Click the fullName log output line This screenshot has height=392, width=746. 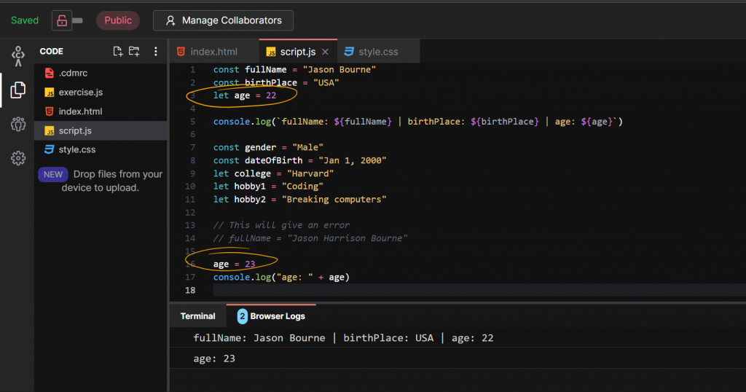(x=343, y=338)
